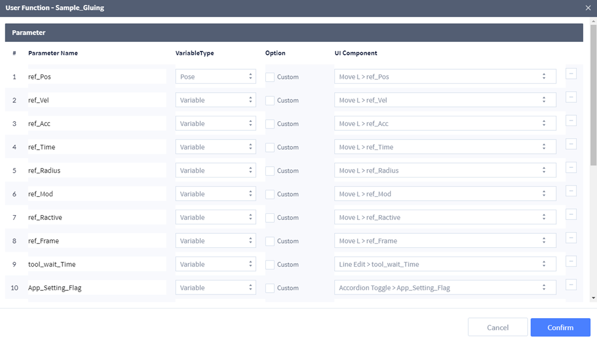Viewport: 597px width, 343px height.
Task: Expand Accordion Toggle > App_Setting_Flag dropdown
Action: coord(445,288)
